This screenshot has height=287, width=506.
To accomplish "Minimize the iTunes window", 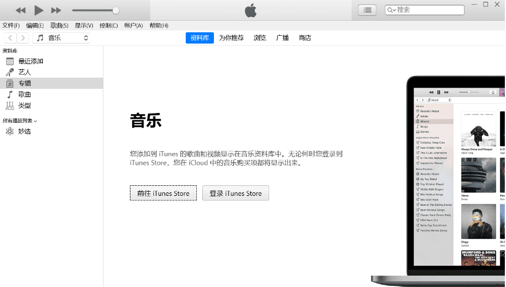I will (474, 4).
